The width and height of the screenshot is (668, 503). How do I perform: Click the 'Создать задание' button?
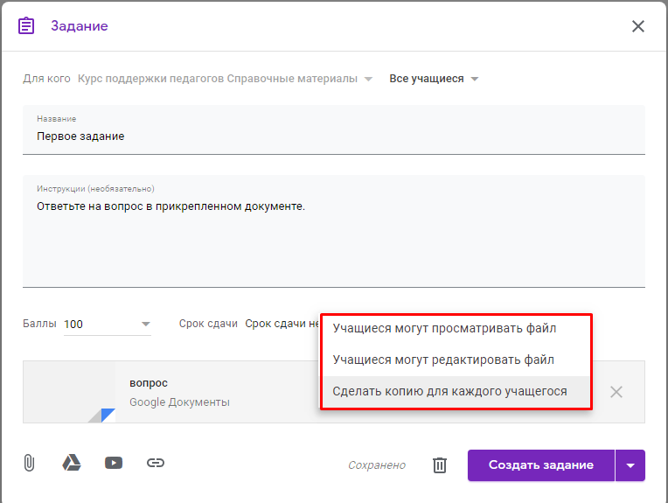click(540, 465)
